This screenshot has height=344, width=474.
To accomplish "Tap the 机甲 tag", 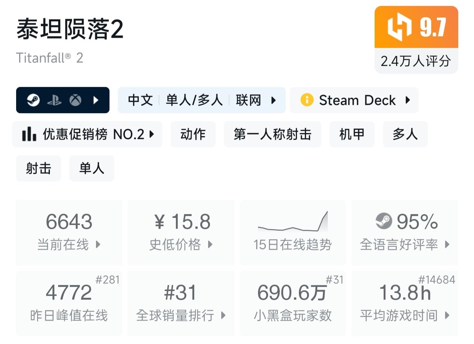I will pos(352,134).
